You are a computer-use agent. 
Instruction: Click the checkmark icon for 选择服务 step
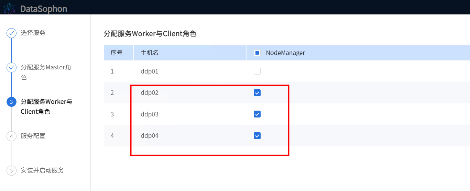(11, 33)
